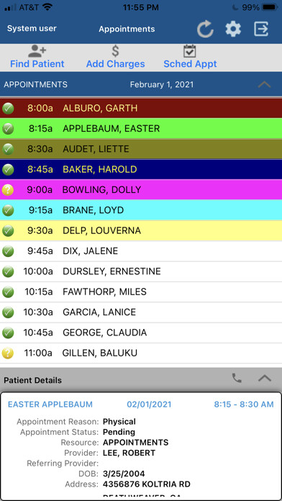
Task: Tap the phone icon in Patient Details
Action: click(237, 379)
